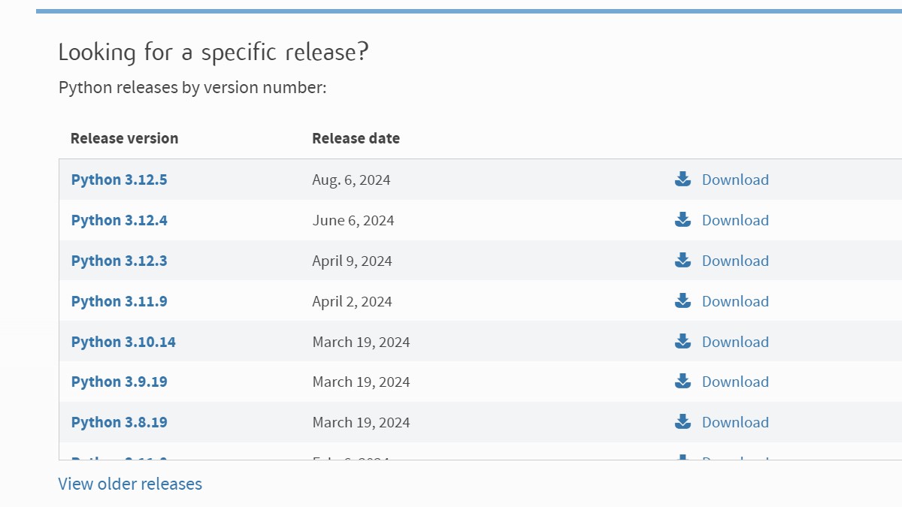Click Download text link for Python 3.12.4
902x507 pixels.
point(735,220)
